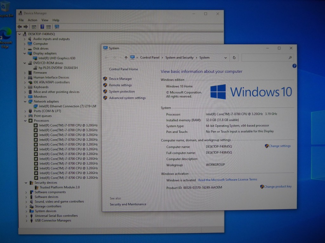Select the Keyboards category icon
The height and width of the screenshot is (243, 325).
point(30,87)
